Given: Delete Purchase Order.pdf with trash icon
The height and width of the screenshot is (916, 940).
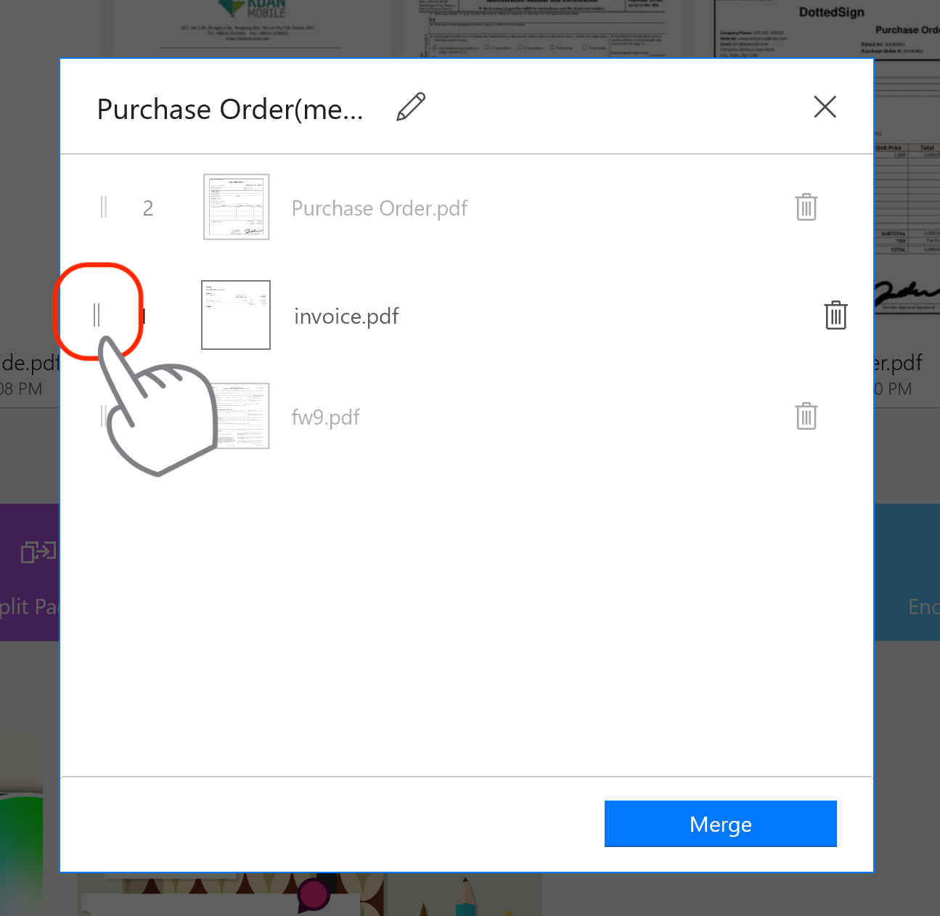Looking at the screenshot, I should 806,208.
